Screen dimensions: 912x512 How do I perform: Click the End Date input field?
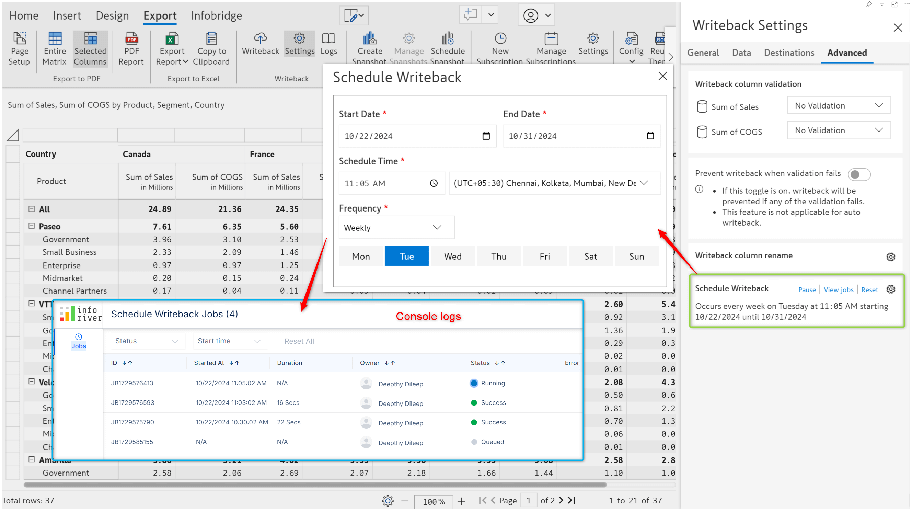pyautogui.click(x=582, y=136)
